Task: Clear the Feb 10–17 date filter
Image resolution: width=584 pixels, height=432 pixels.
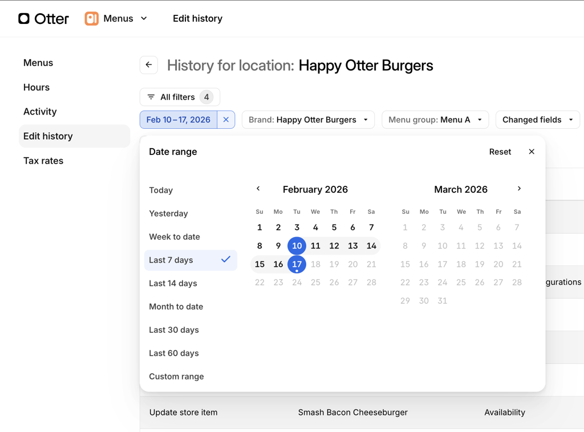Action: (226, 120)
